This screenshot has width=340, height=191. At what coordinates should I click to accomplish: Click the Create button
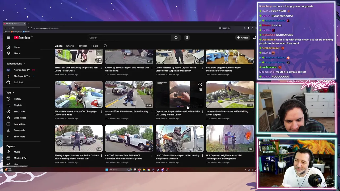tap(243, 38)
